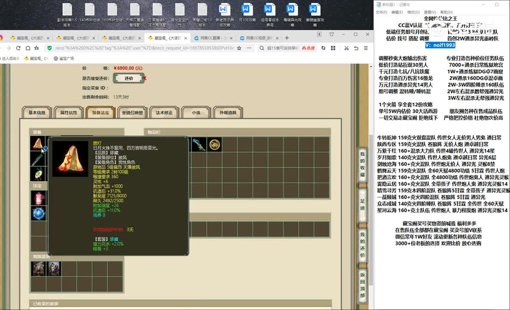Open 我的收藏 side button
Image resolution: width=510 pixels, height=310 pixels.
click(362, 164)
